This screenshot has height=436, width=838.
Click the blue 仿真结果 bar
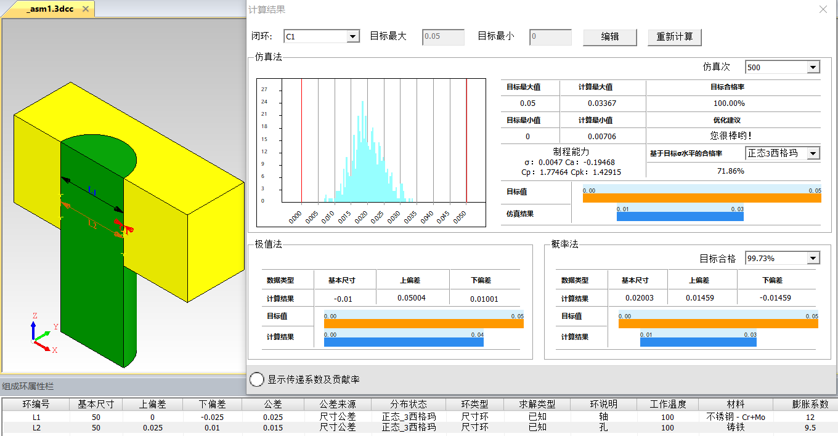coord(680,216)
